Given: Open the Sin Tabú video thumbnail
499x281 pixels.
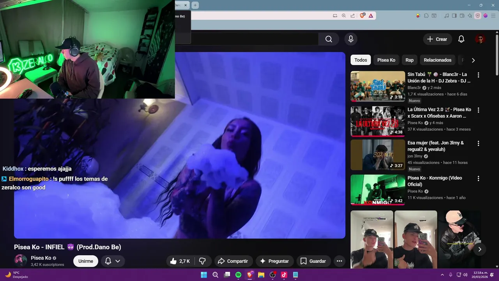Looking at the screenshot, I should [x=378, y=86].
